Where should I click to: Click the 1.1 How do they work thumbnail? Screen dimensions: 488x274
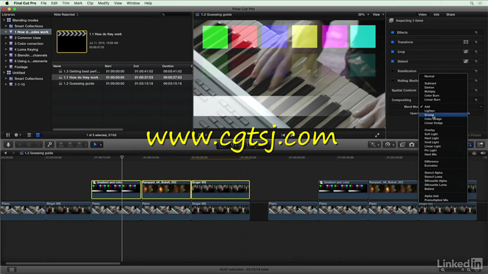71,41
